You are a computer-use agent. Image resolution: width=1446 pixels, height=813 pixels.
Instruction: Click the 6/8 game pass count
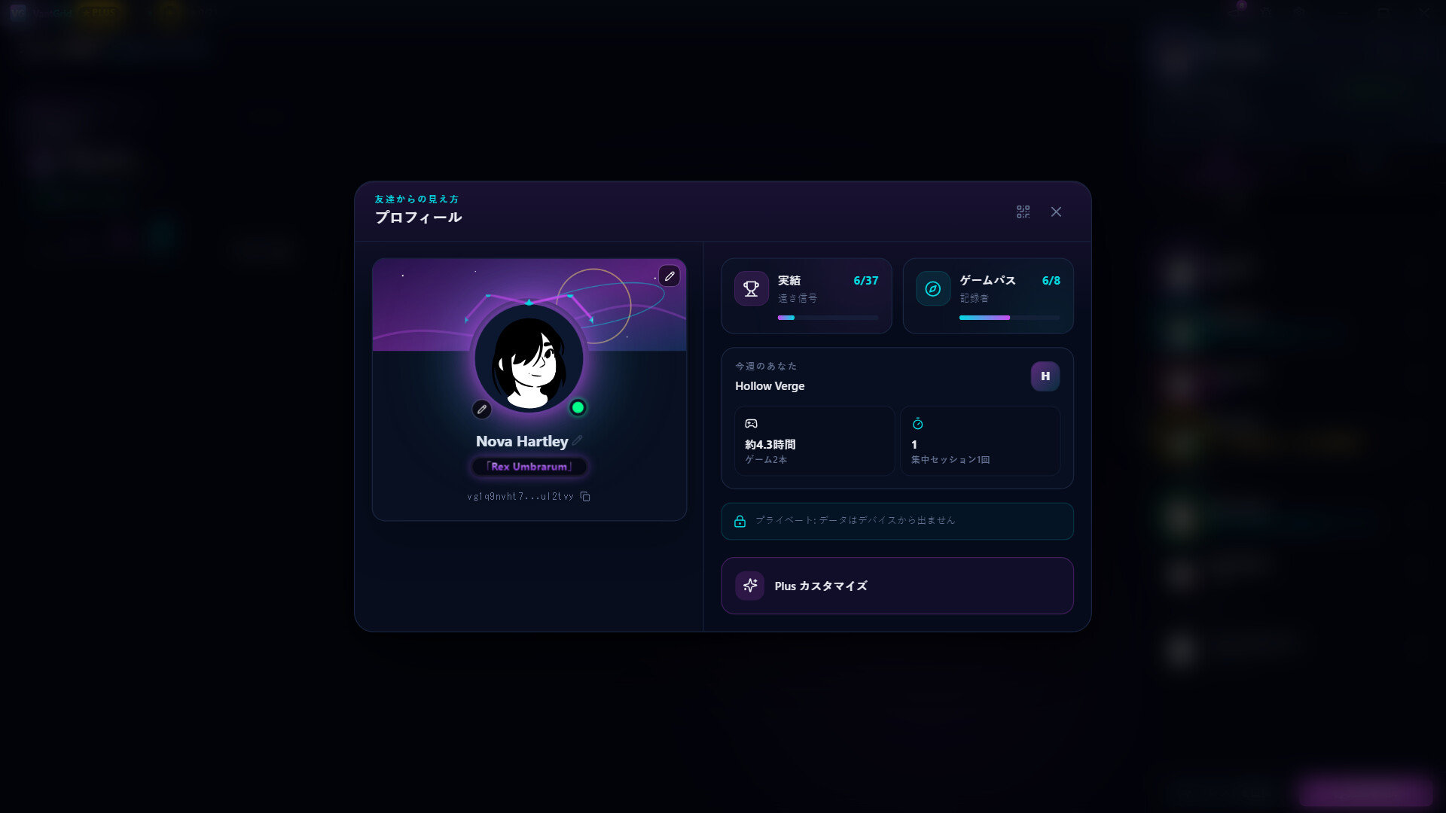point(1051,281)
